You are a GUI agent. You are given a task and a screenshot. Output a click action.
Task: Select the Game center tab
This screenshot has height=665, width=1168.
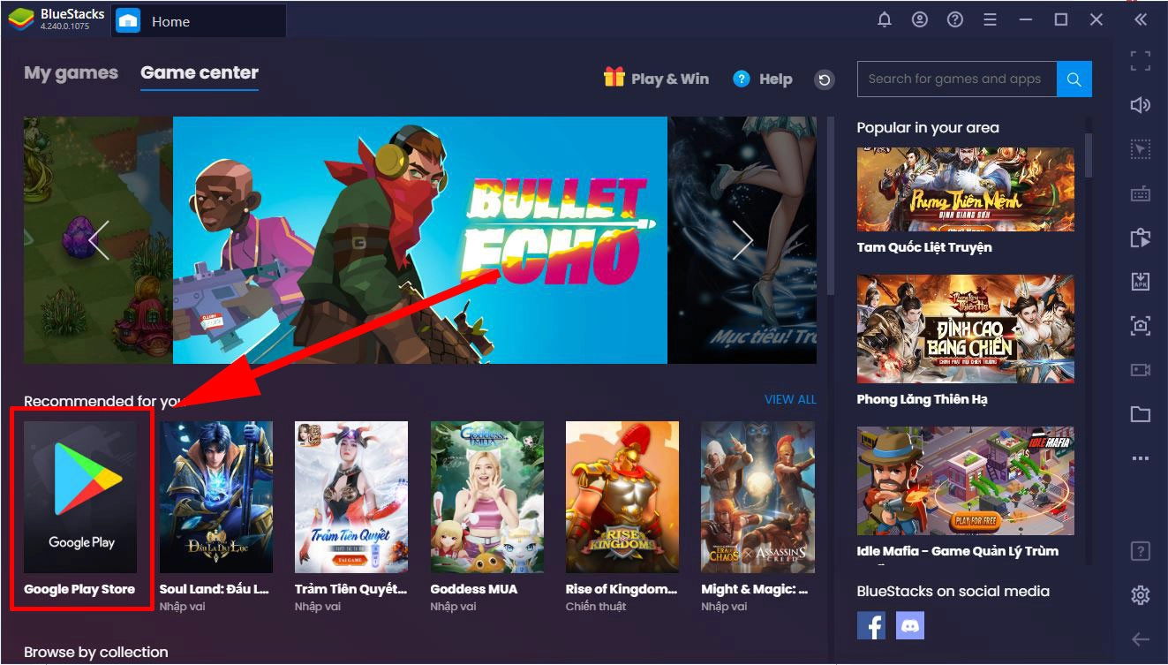(200, 73)
